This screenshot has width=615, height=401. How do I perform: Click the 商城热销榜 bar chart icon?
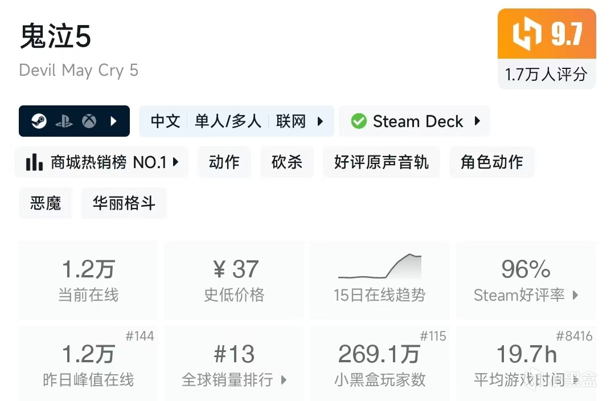pyautogui.click(x=34, y=162)
